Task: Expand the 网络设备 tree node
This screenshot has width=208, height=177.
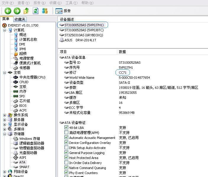Action: [x=5, y=172]
